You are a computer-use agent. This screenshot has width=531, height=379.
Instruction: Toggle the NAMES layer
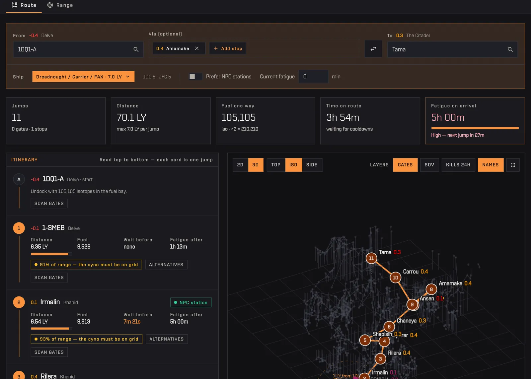[491, 165]
